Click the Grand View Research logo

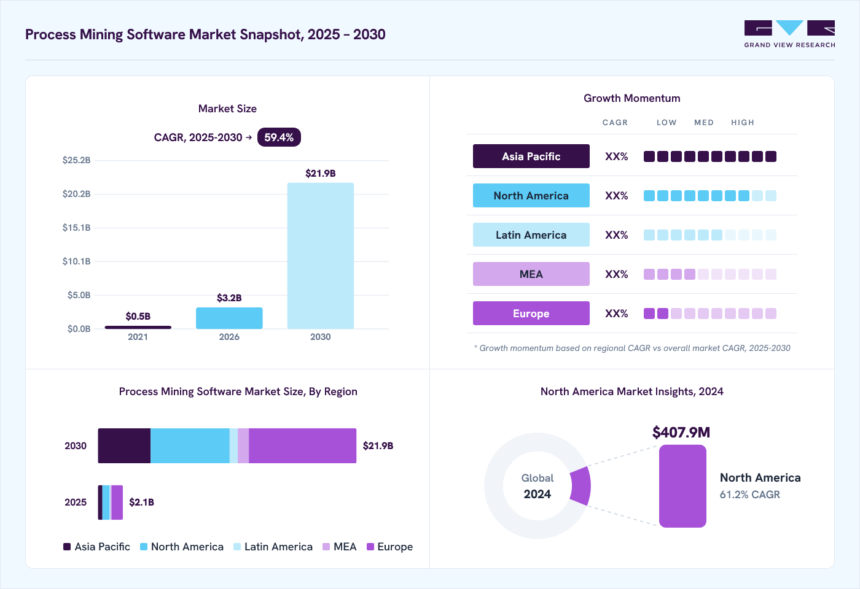789,34
